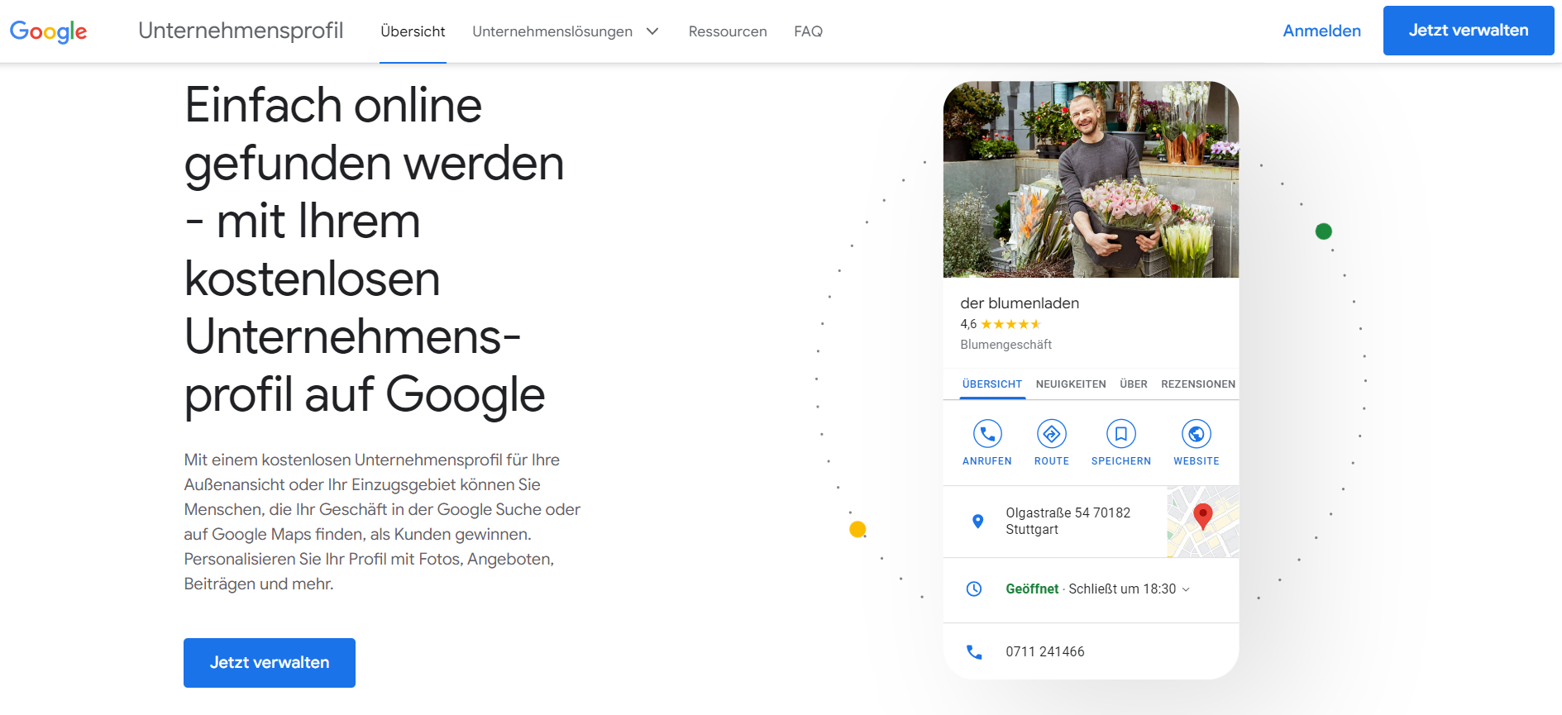The image size is (1562, 715).
Task: Click the Anmelden link
Action: point(1321,31)
